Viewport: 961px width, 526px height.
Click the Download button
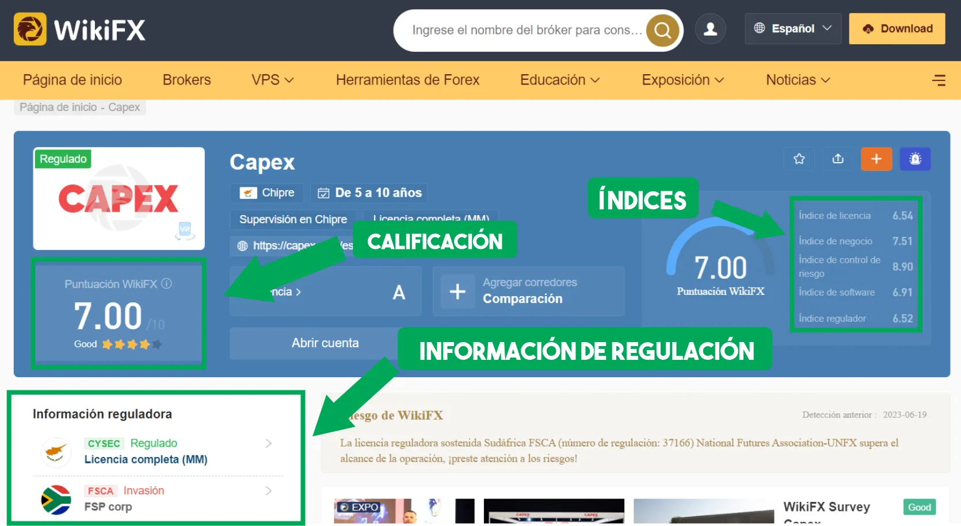tap(897, 29)
